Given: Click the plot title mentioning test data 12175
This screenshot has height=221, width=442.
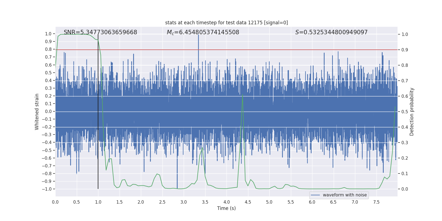Looking at the screenshot, I should click(x=226, y=23).
